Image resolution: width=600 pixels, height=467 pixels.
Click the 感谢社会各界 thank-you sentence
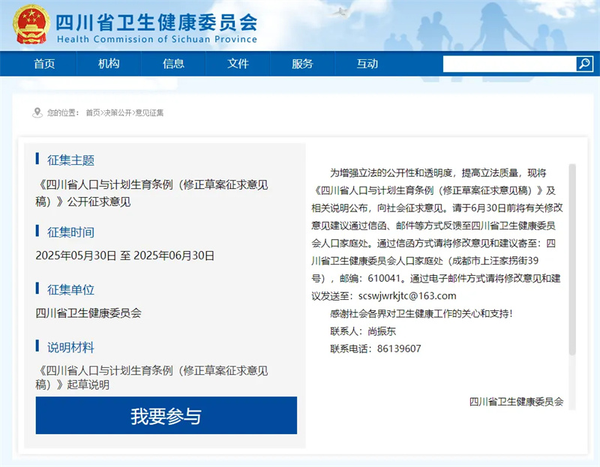(421, 313)
